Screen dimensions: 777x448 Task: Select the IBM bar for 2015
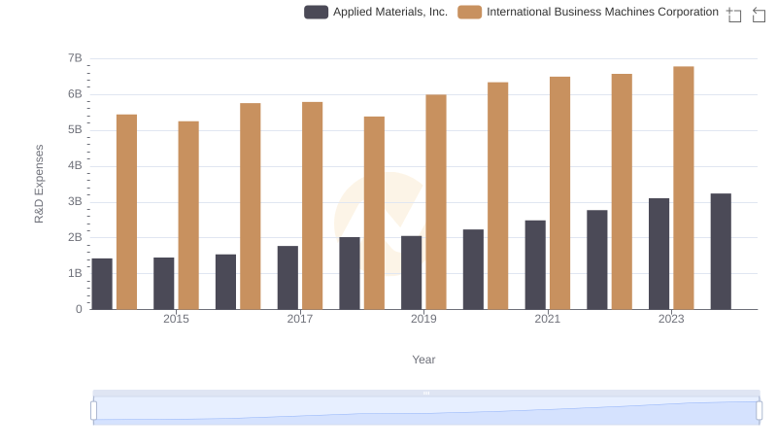(188, 215)
